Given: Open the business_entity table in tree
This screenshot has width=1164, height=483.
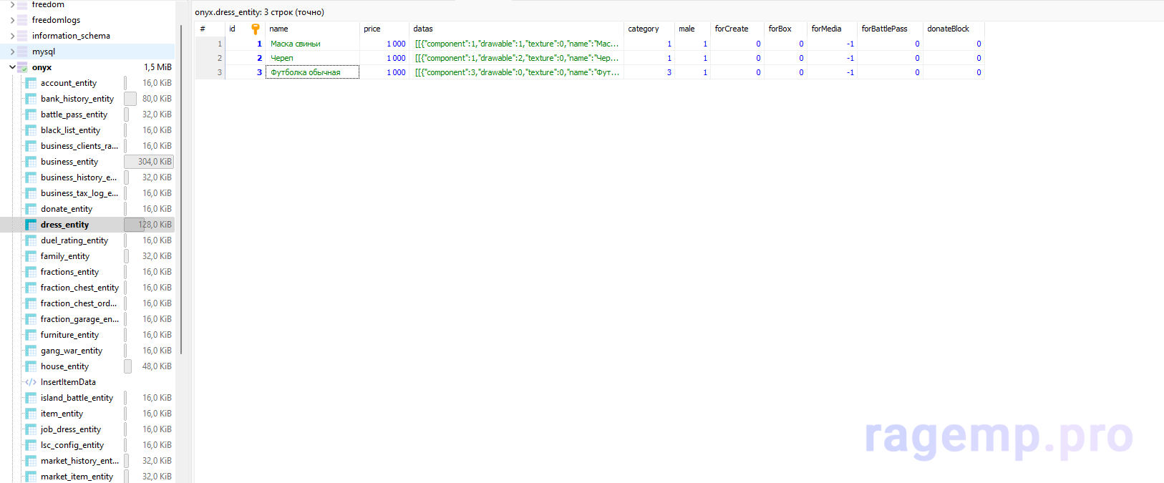Looking at the screenshot, I should click(69, 162).
